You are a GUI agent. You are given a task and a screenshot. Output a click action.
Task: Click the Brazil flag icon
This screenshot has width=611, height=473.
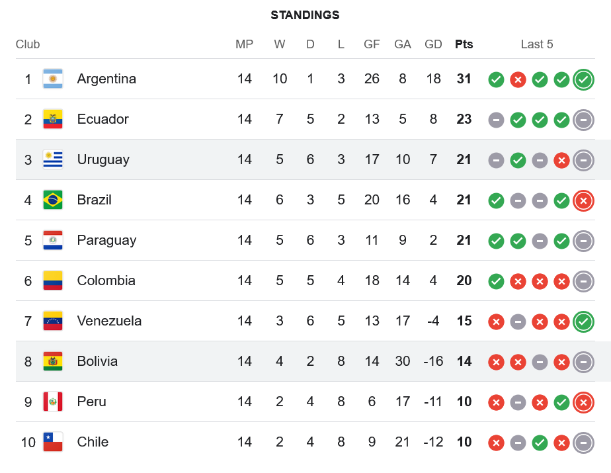point(53,200)
